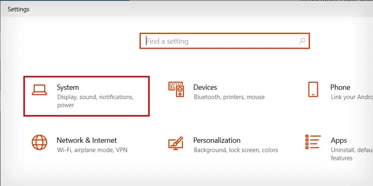
Task: Open the Apps list icon
Action: [x=313, y=142]
